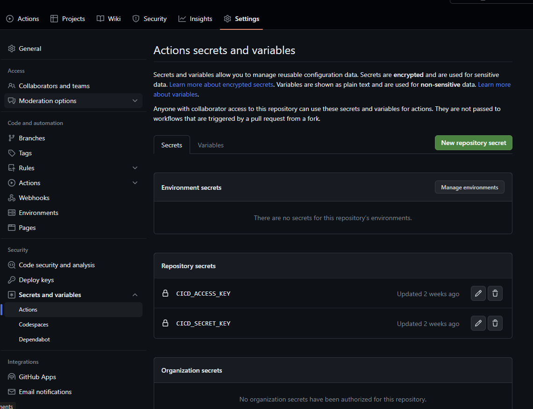
Task: Collapse Secrets and variables chevron
Action: point(135,295)
